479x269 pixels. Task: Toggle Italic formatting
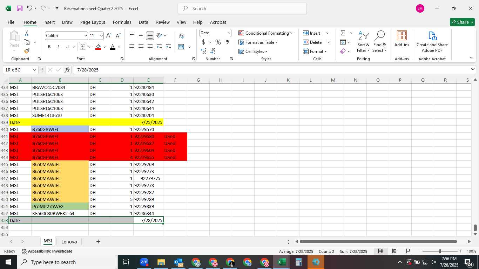pyautogui.click(x=58, y=47)
